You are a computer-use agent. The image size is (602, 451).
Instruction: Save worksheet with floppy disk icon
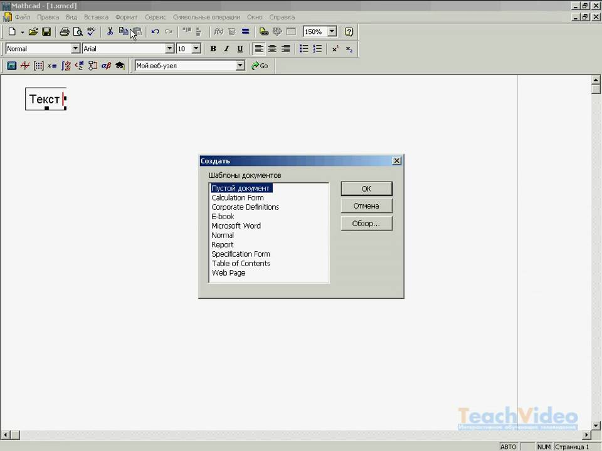[46, 32]
